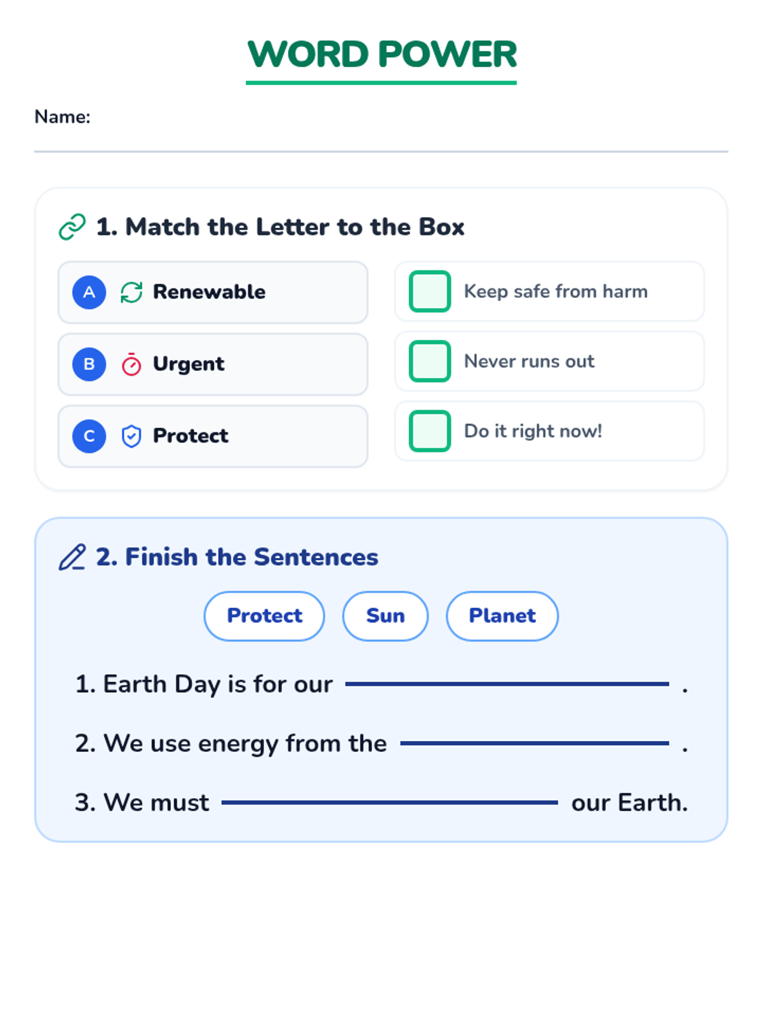Click the pencil icon beside Finish the Sentences
This screenshot has width=762, height=1016.
point(72,558)
